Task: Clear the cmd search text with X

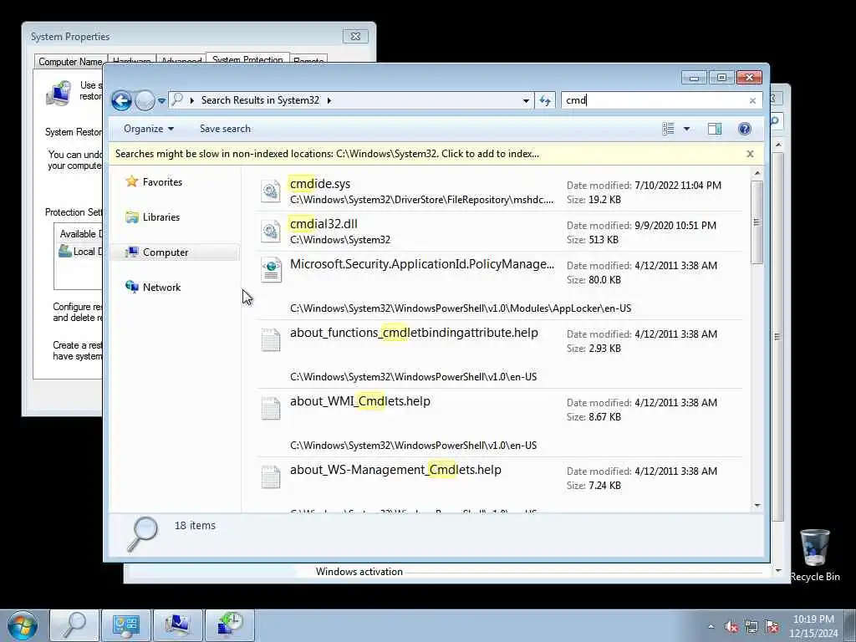Action: tap(752, 100)
